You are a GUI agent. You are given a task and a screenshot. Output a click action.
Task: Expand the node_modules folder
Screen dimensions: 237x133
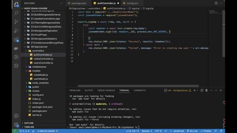click(43, 83)
